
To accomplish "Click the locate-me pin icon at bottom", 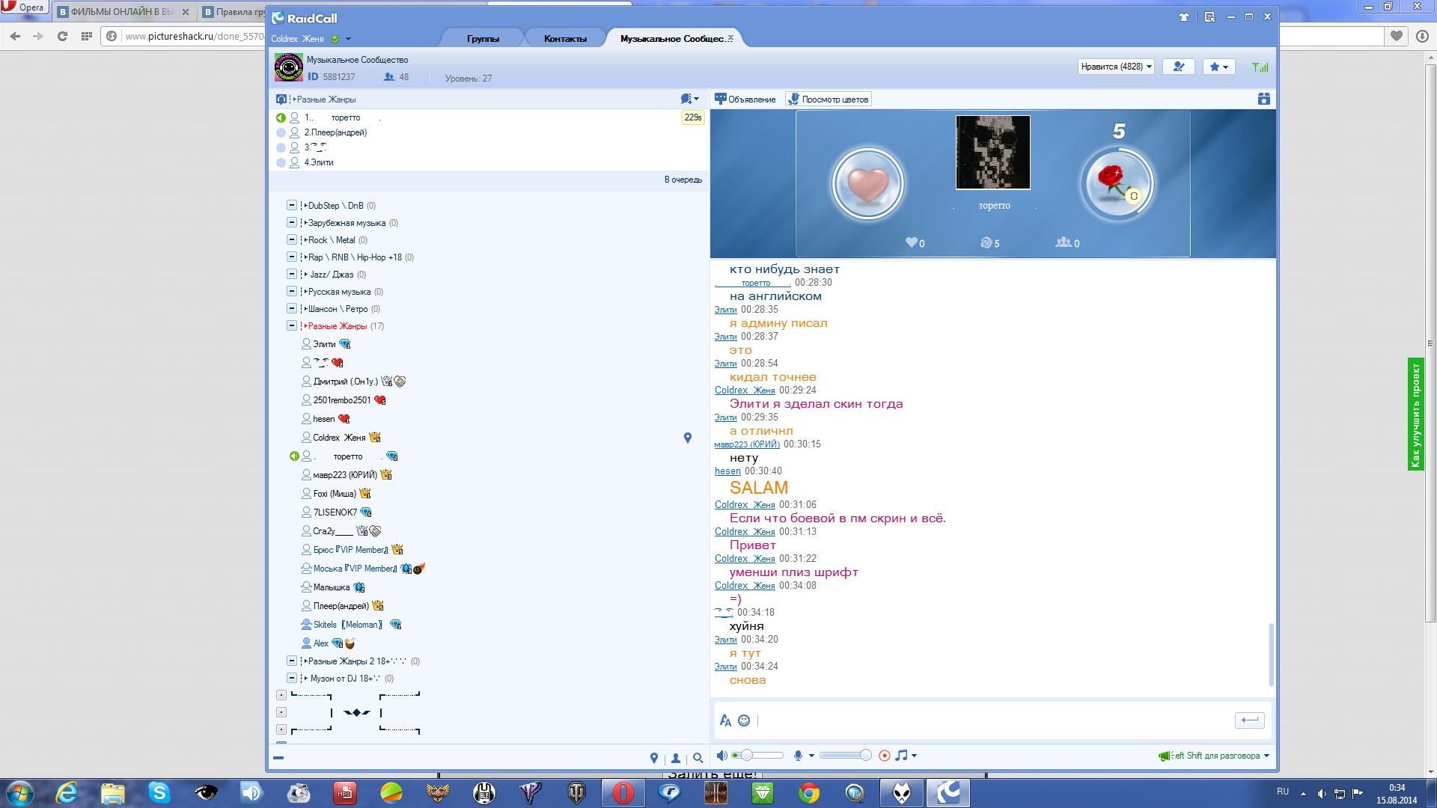I will pyautogui.click(x=653, y=758).
